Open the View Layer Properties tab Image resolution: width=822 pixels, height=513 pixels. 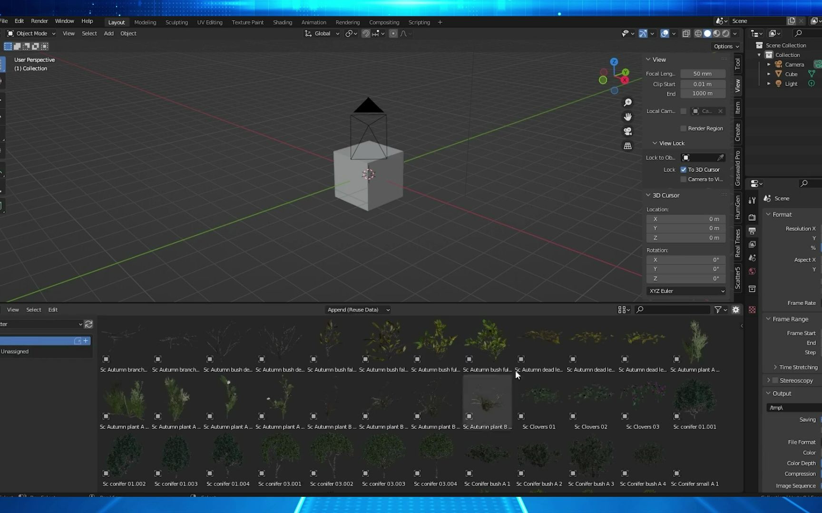752,244
